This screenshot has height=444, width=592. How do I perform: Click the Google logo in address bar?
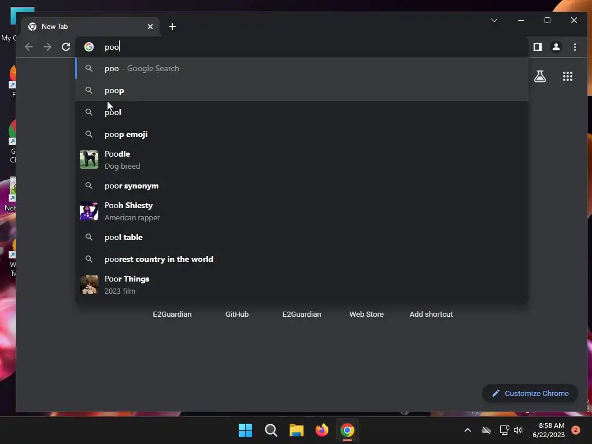coord(89,47)
